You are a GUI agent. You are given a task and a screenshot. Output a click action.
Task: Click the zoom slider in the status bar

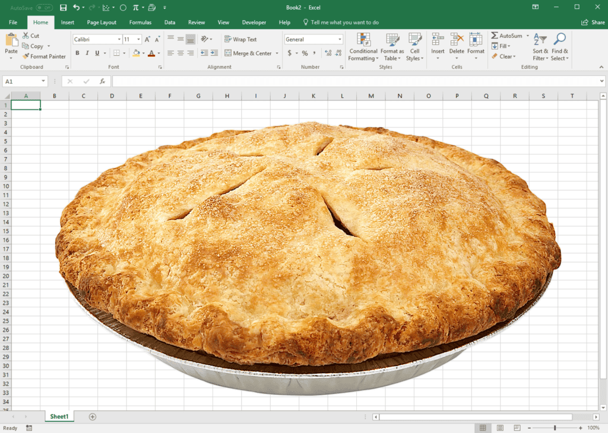[x=555, y=428]
